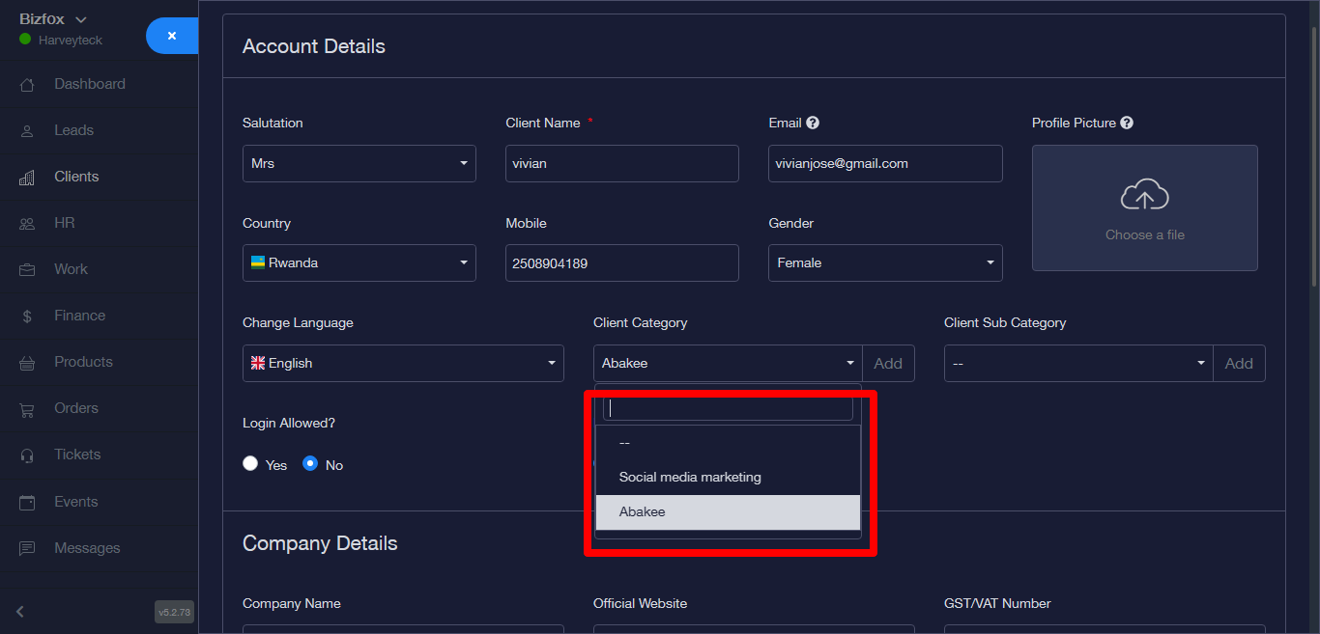Click the Dashboard home icon in sidebar
The width and height of the screenshot is (1320, 634).
tap(27, 85)
